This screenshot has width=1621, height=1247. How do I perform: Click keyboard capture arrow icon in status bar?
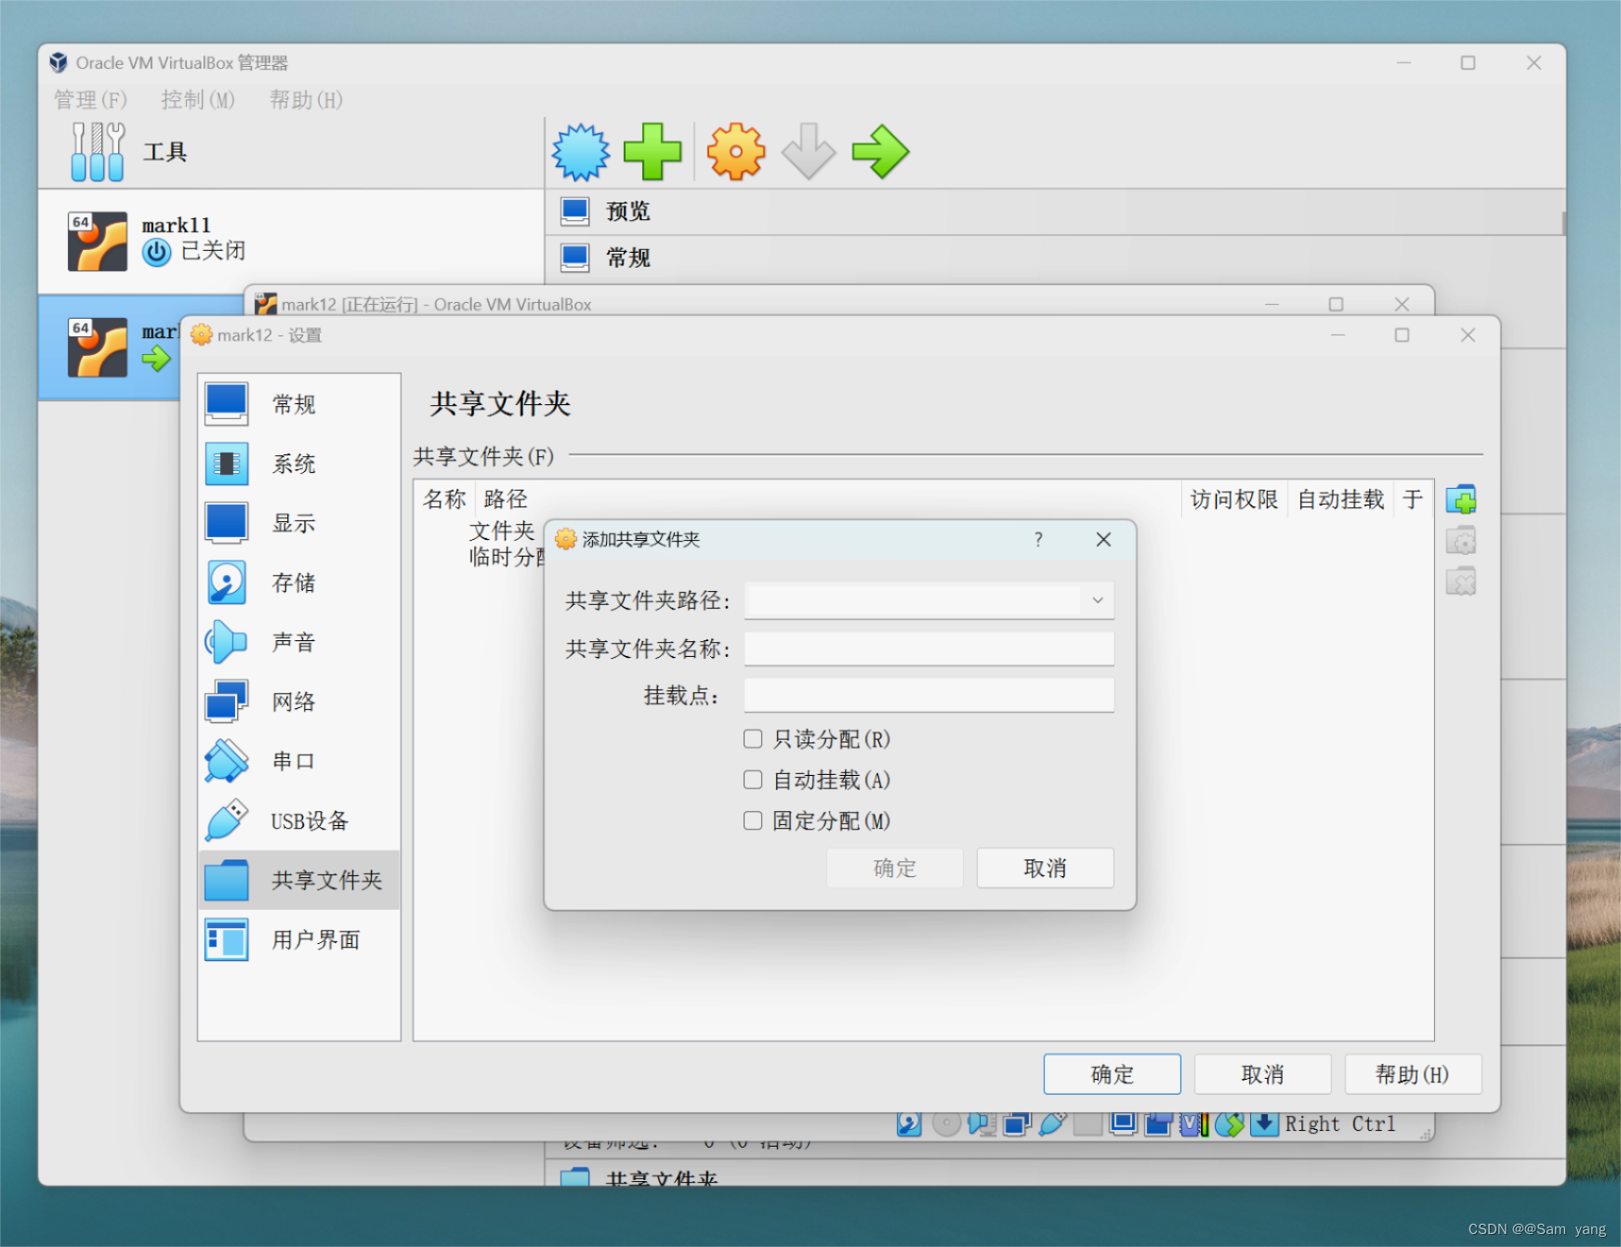coord(1264,1124)
